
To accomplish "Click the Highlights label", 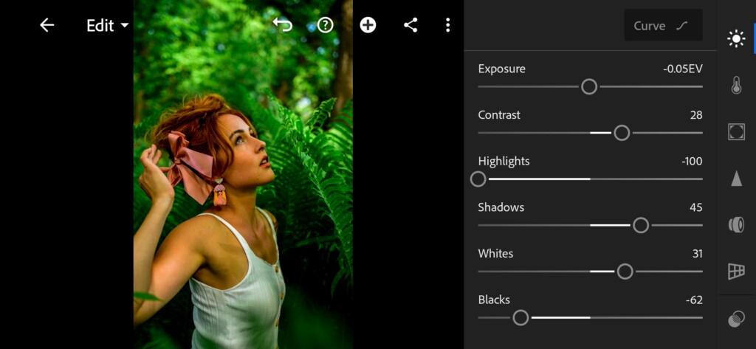I will tap(504, 162).
